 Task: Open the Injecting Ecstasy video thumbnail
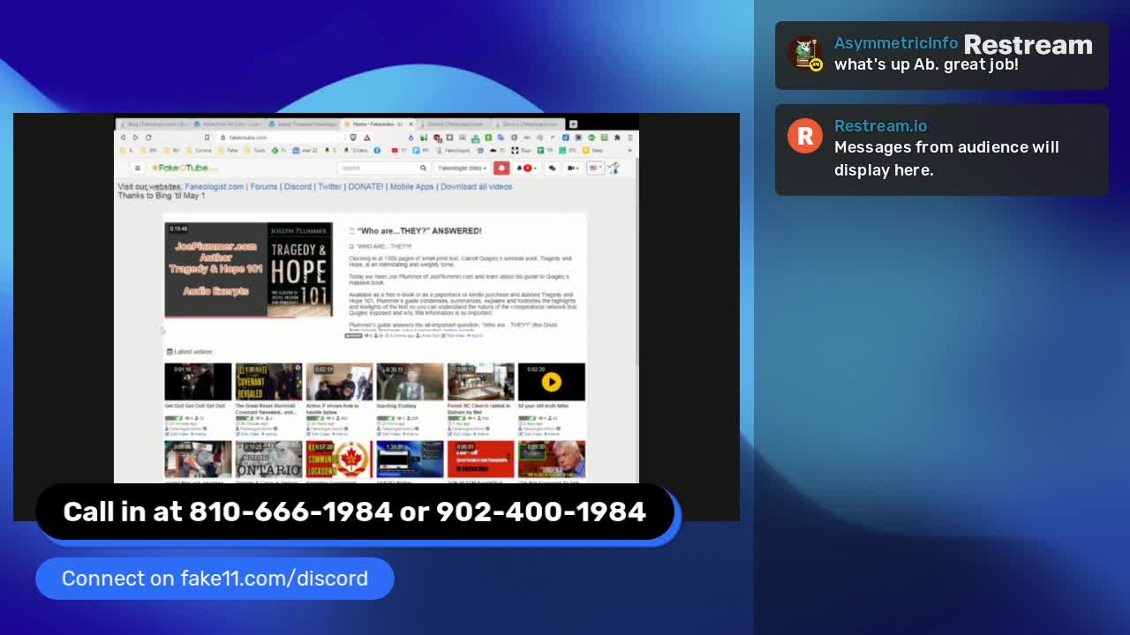pyautogui.click(x=410, y=382)
